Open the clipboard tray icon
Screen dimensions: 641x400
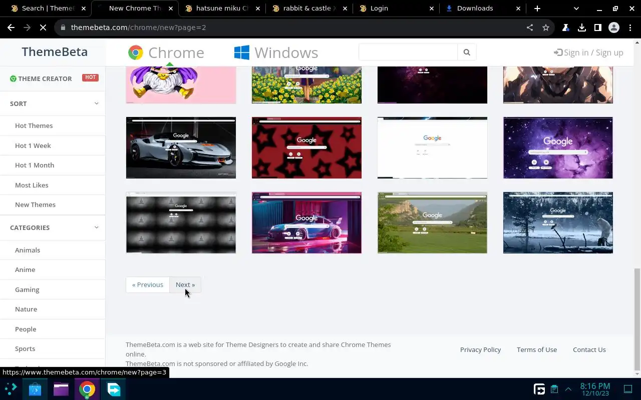click(x=554, y=389)
